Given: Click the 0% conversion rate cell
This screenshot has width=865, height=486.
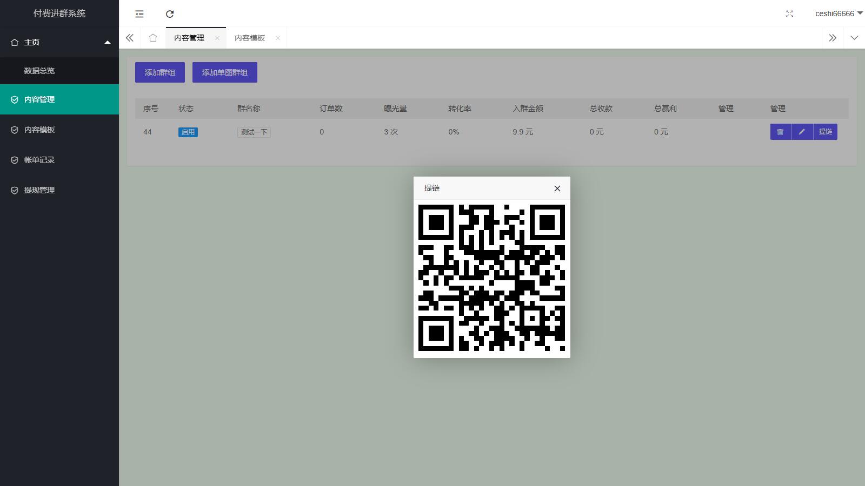Looking at the screenshot, I should pos(454,132).
